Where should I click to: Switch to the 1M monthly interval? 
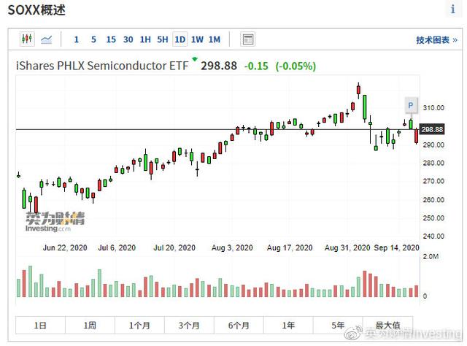[215, 39]
